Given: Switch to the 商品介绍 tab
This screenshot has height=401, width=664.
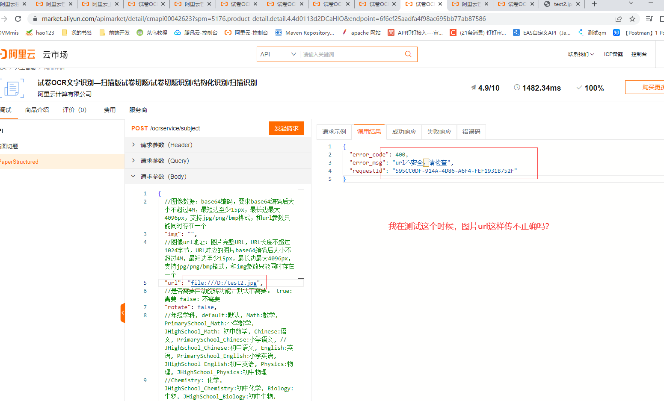Looking at the screenshot, I should [x=37, y=110].
